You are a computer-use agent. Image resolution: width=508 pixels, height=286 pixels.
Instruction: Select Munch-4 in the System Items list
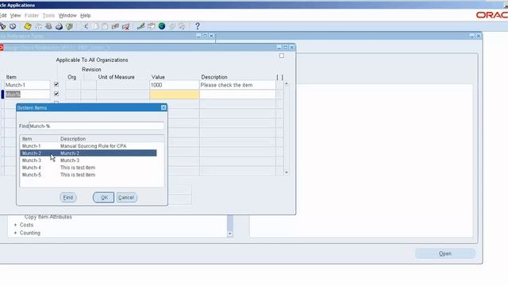88,168
